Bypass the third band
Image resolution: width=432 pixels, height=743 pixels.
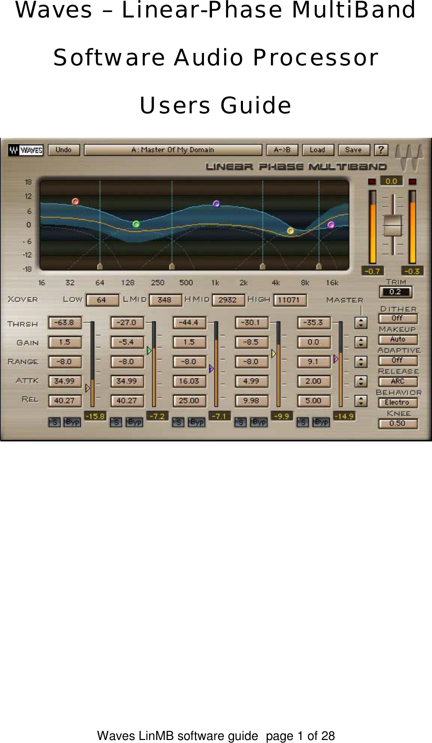[x=197, y=422]
